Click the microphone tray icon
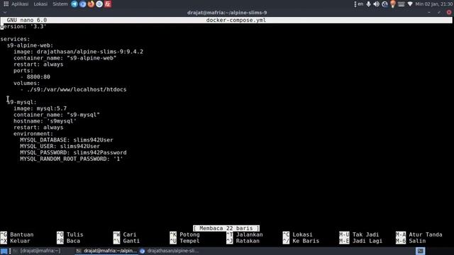Viewport: 454px width, 255px height. coord(368,4)
